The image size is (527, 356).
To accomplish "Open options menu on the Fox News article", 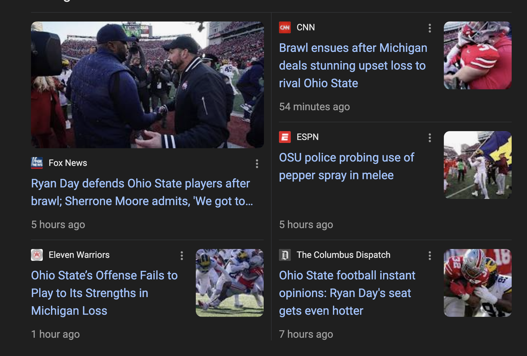I will pyautogui.click(x=257, y=164).
